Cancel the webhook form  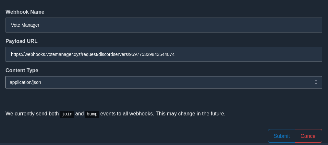pyautogui.click(x=309, y=136)
